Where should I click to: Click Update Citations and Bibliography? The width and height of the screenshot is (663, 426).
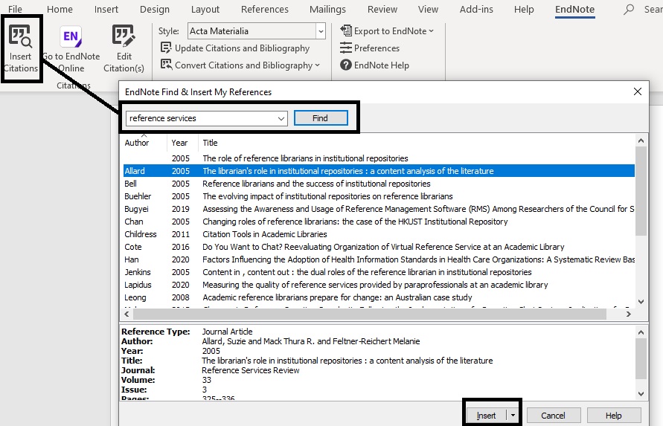click(235, 48)
